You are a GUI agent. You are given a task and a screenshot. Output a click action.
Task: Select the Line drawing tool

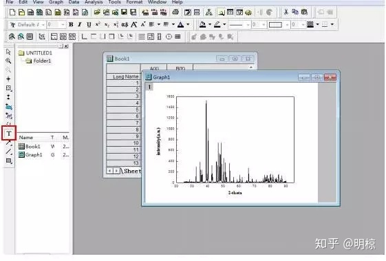pyautogui.click(x=9, y=152)
